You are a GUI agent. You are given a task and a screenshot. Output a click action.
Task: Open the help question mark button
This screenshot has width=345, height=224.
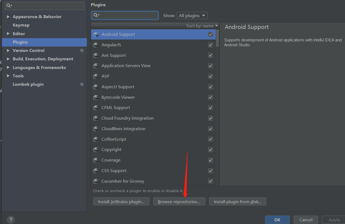(x=11, y=220)
